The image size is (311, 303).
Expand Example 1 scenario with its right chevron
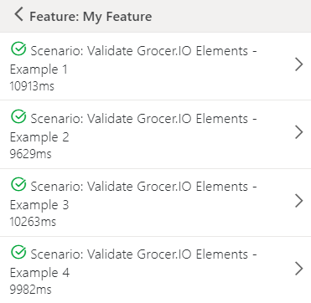pyautogui.click(x=299, y=64)
